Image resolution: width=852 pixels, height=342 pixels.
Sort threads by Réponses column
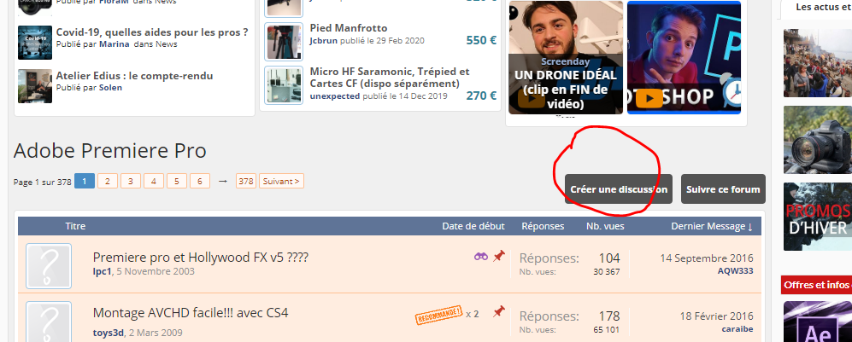(x=543, y=226)
